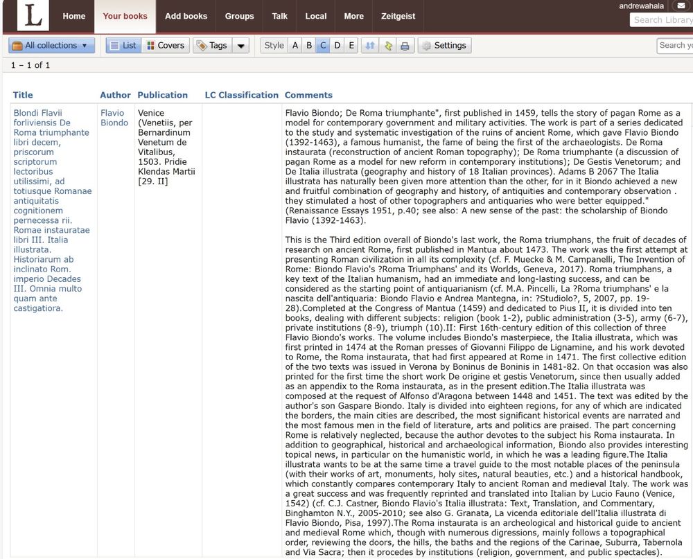Click the green arrow toolbar icon
The width and height of the screenshot is (693, 559).
tap(387, 46)
